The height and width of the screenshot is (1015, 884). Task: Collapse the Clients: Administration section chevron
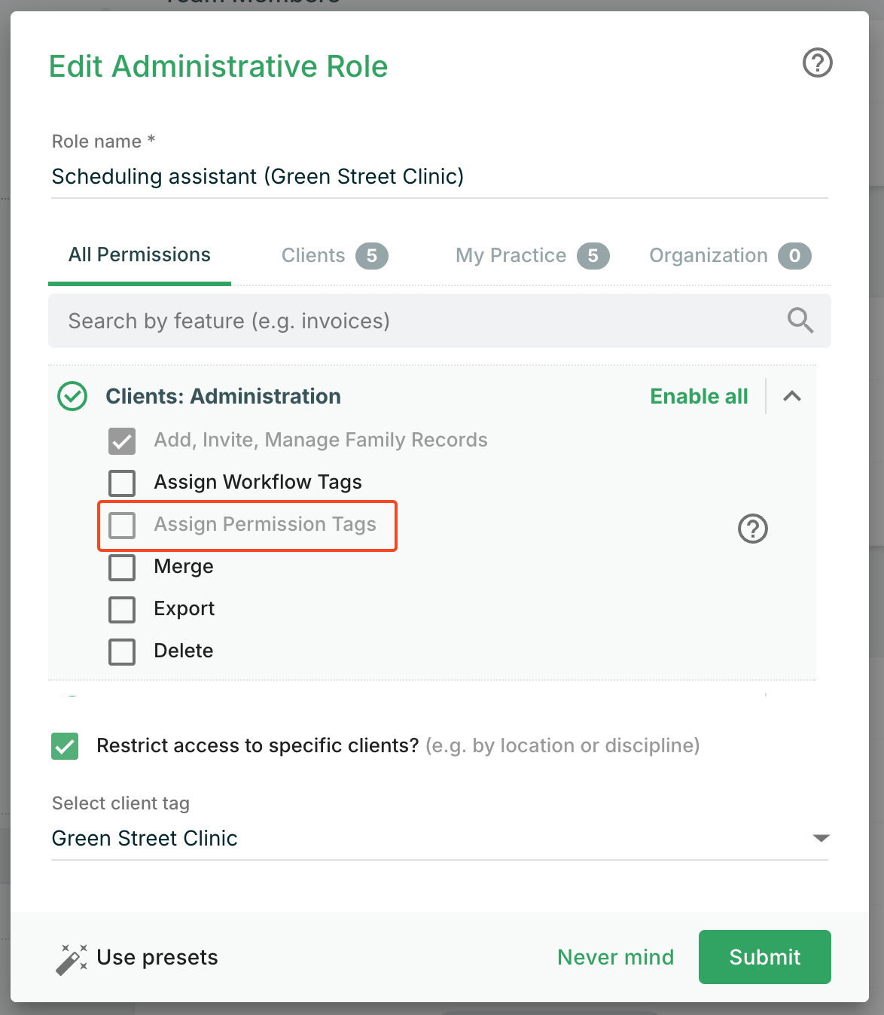pyautogui.click(x=792, y=396)
